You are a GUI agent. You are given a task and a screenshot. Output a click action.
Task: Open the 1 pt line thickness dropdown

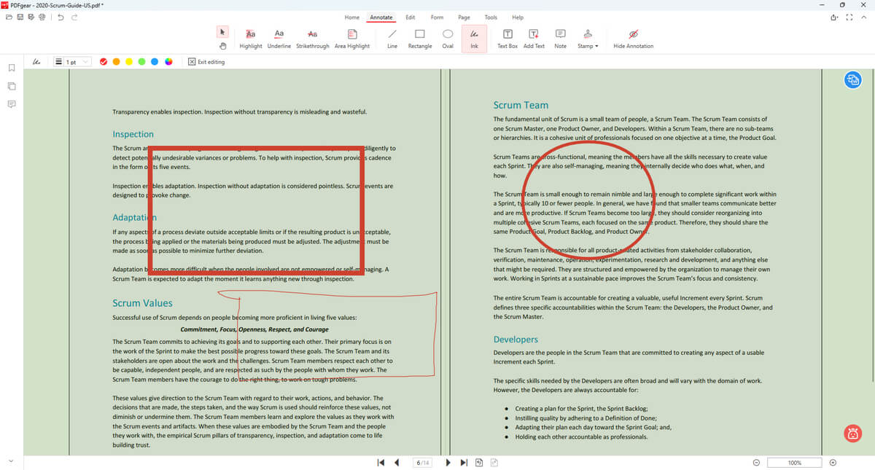click(x=73, y=62)
